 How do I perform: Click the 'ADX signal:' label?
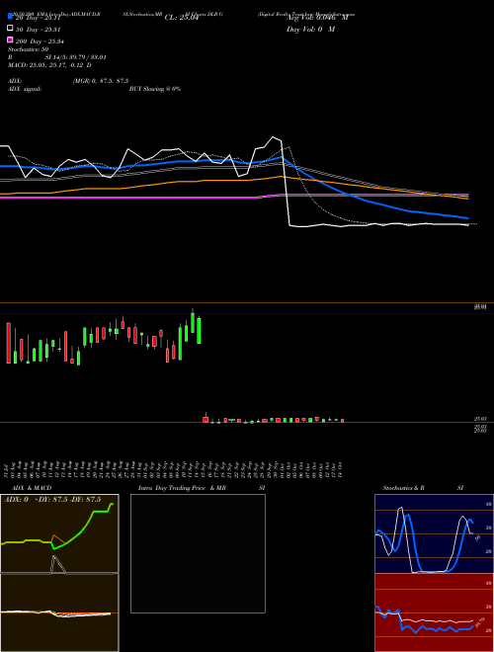pos(25,89)
